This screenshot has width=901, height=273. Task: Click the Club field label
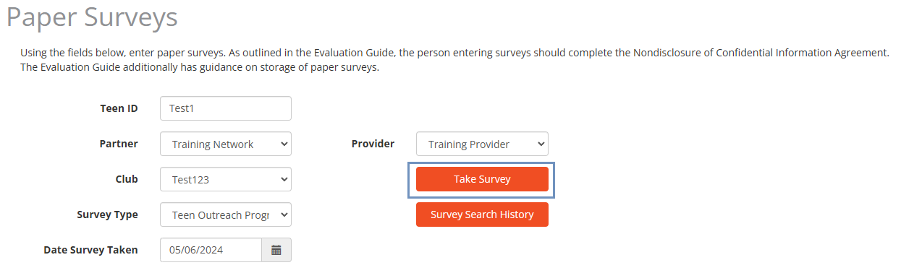click(x=127, y=179)
